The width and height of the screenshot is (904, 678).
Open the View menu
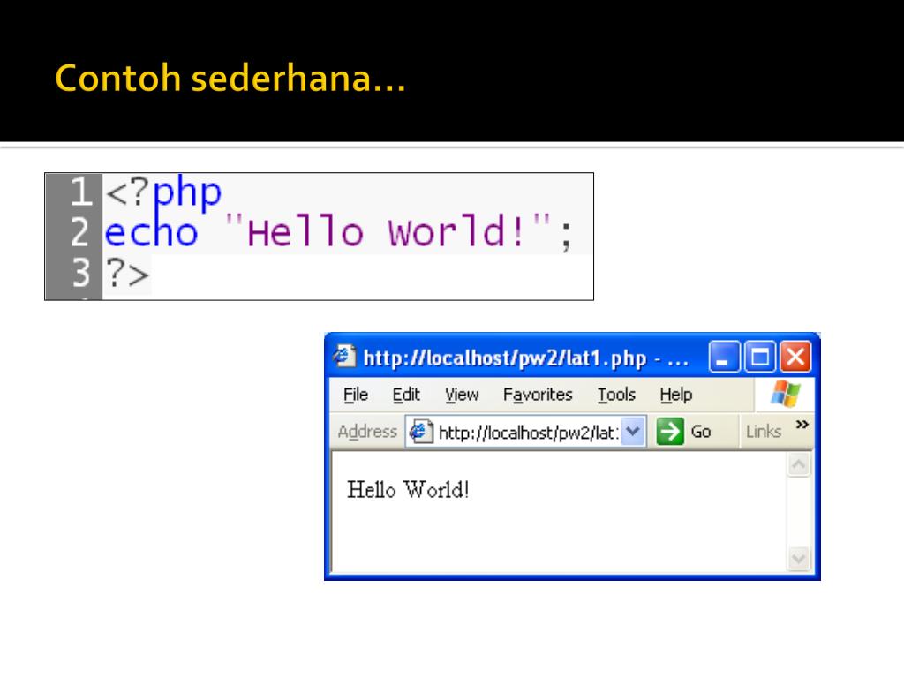click(461, 395)
